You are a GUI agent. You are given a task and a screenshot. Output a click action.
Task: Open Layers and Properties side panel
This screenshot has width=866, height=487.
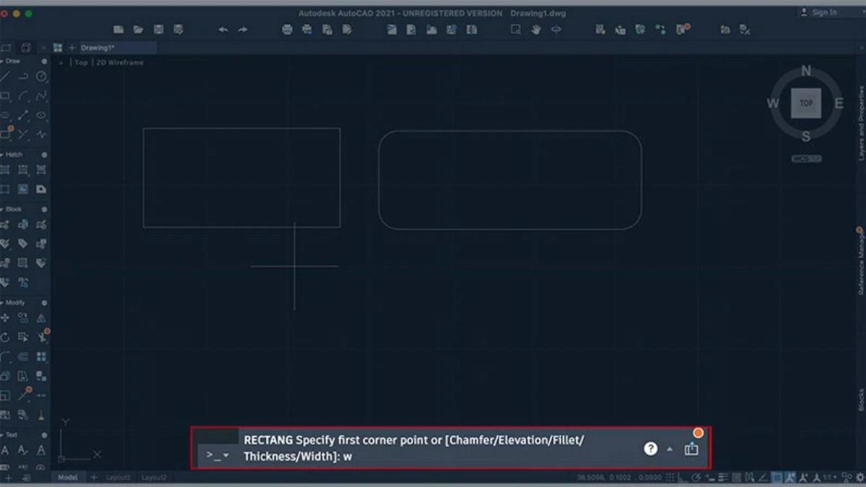coord(860,122)
